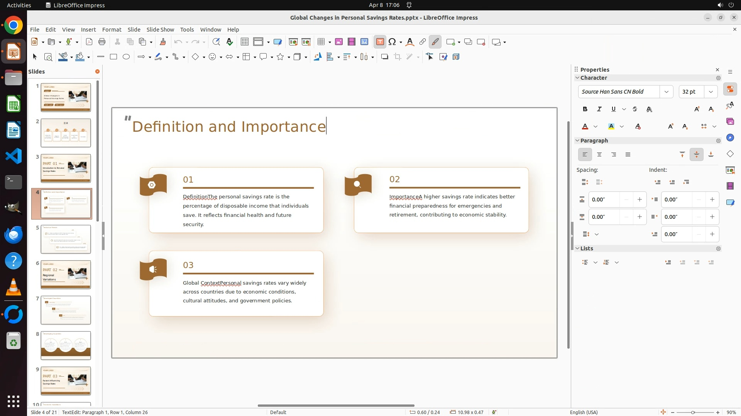Open the font size dropdown
741x416 pixels.
(711, 92)
